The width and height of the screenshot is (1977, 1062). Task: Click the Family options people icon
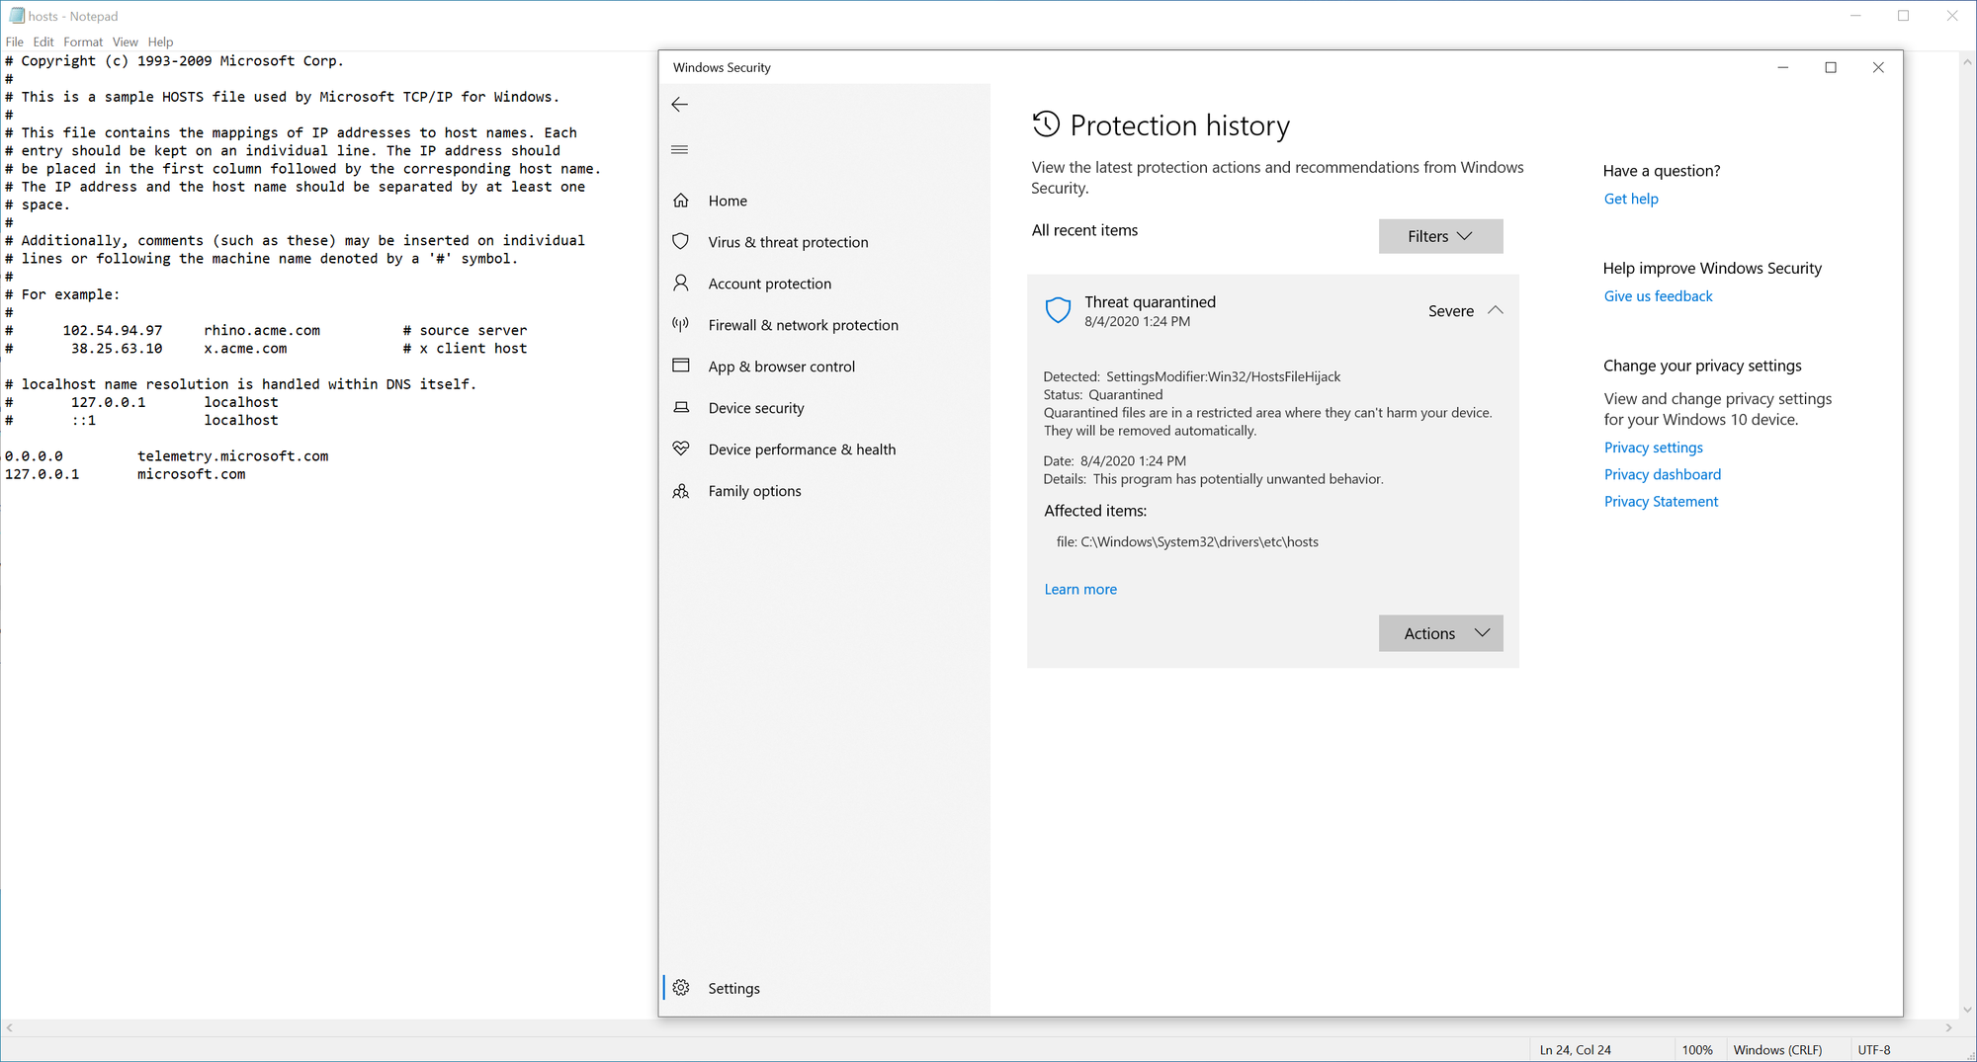[681, 491]
